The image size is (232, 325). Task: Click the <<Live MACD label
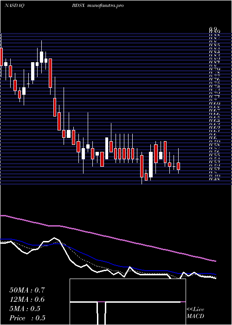pyautogui.click(x=195, y=313)
